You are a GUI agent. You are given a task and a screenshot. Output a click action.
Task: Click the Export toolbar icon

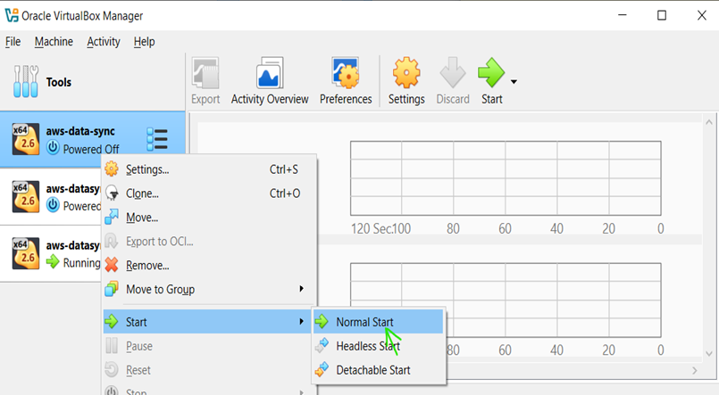pyautogui.click(x=205, y=73)
